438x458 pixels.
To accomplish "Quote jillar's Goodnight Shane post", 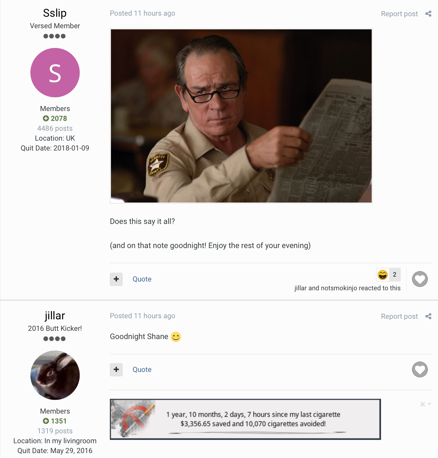I will click(142, 369).
